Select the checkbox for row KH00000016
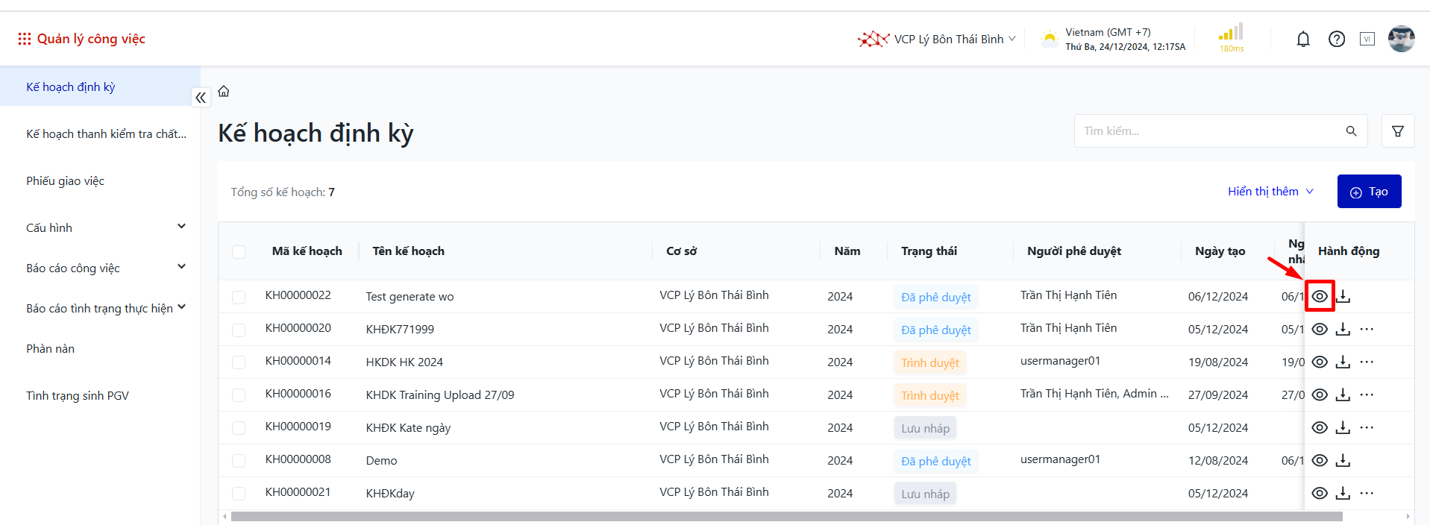 (239, 395)
